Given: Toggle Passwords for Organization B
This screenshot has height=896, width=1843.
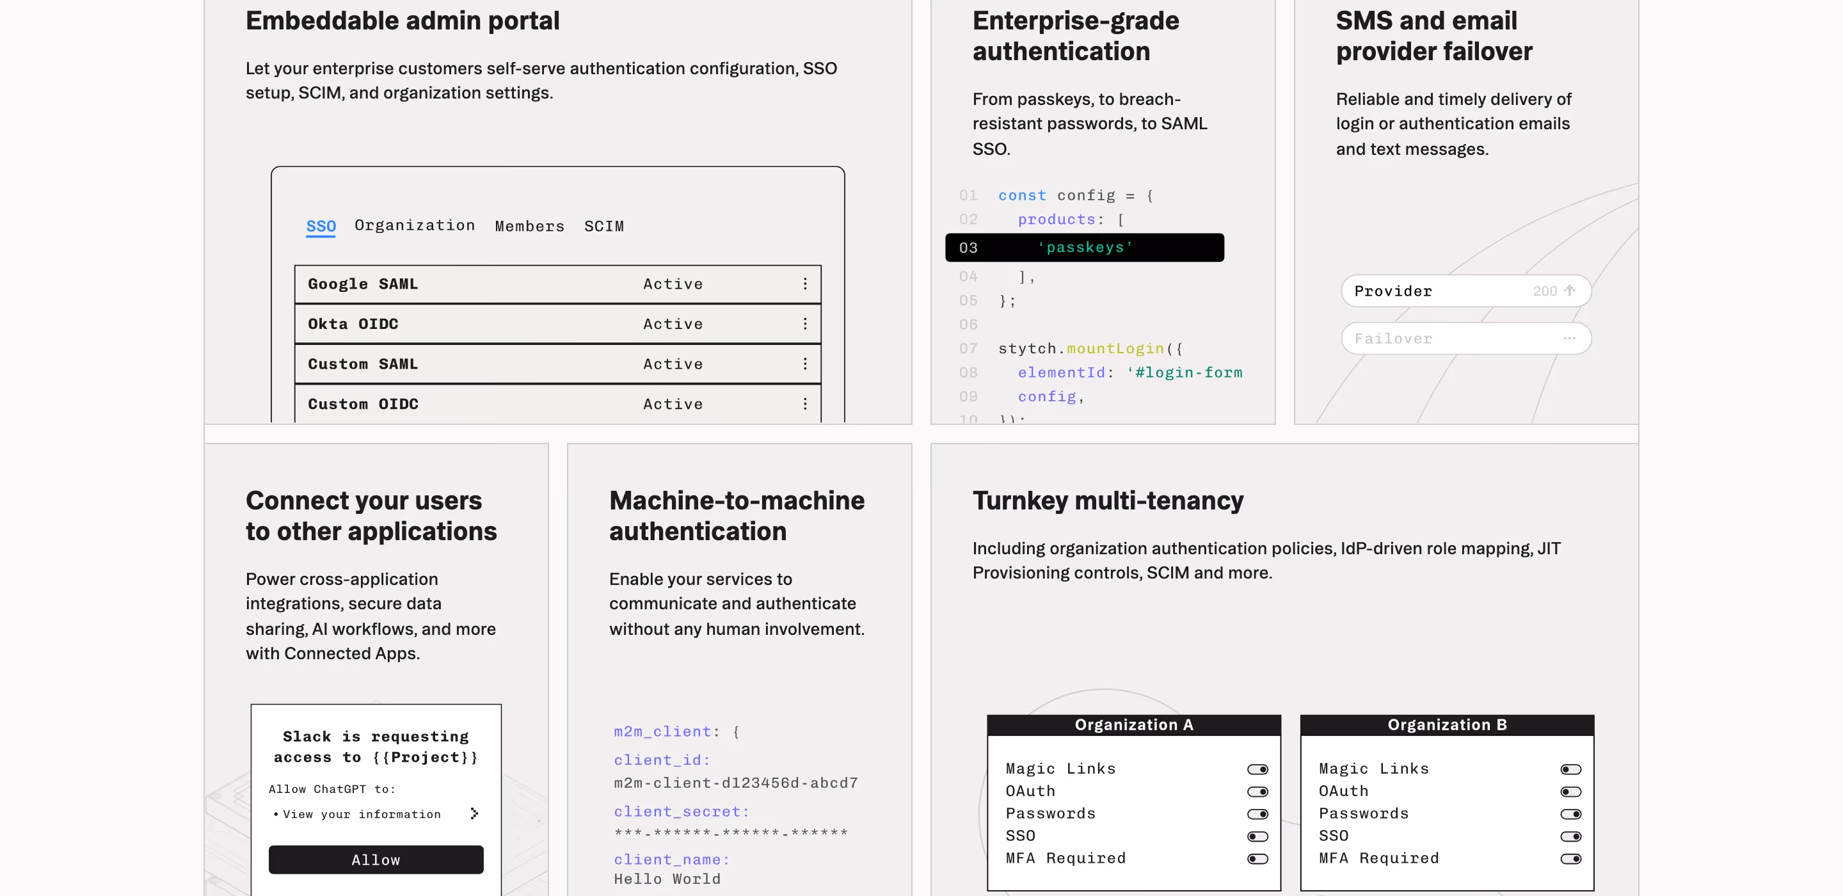Looking at the screenshot, I should tap(1571, 815).
